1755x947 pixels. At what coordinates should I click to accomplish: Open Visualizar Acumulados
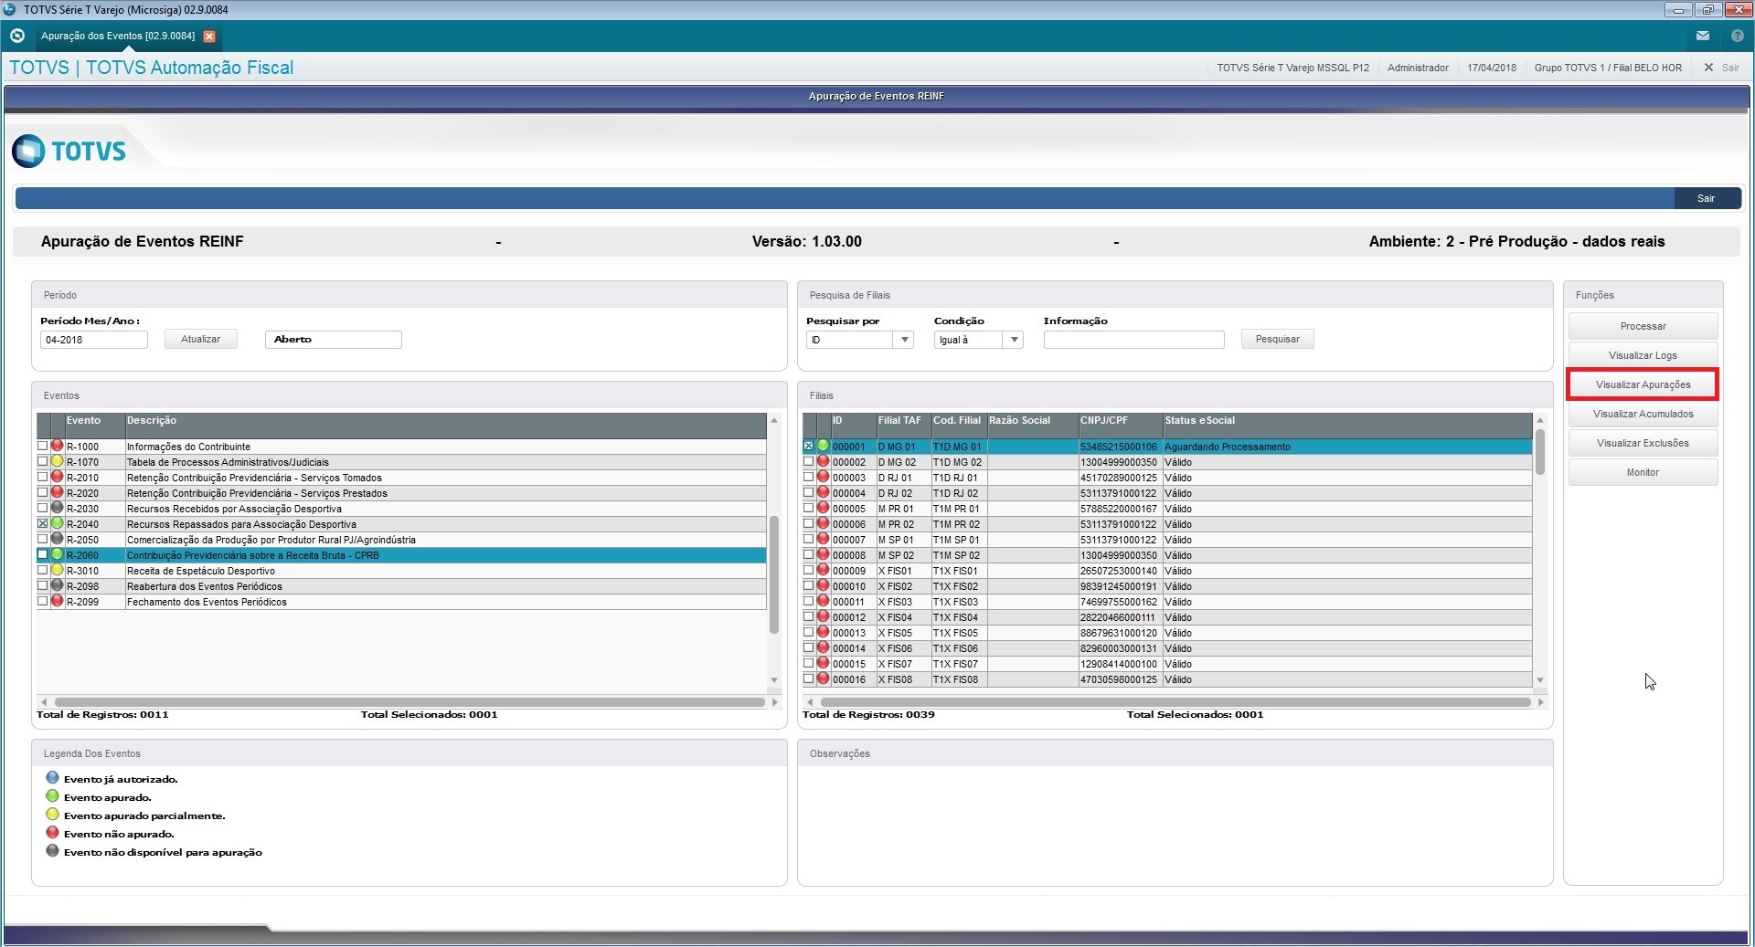[x=1643, y=414]
